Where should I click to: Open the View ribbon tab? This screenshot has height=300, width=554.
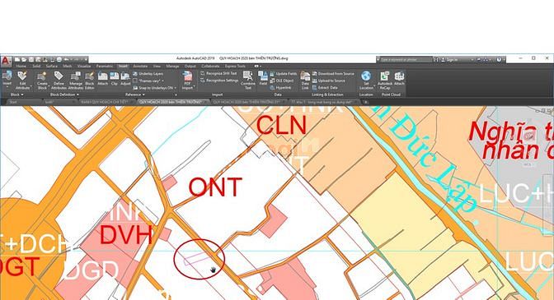tap(157, 67)
